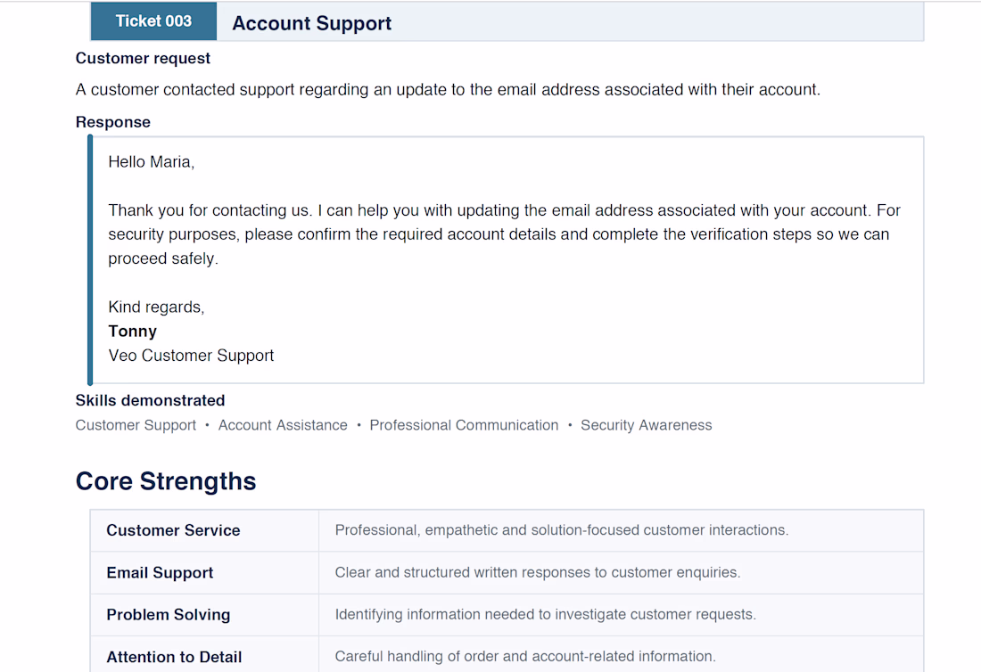Click the customer request description sentence
This screenshot has height=672, width=981.
click(448, 89)
